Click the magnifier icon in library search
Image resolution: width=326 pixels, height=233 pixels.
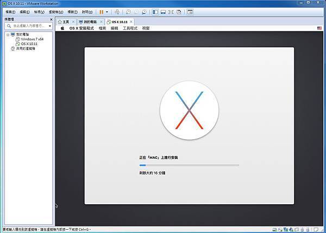[x=9, y=26]
